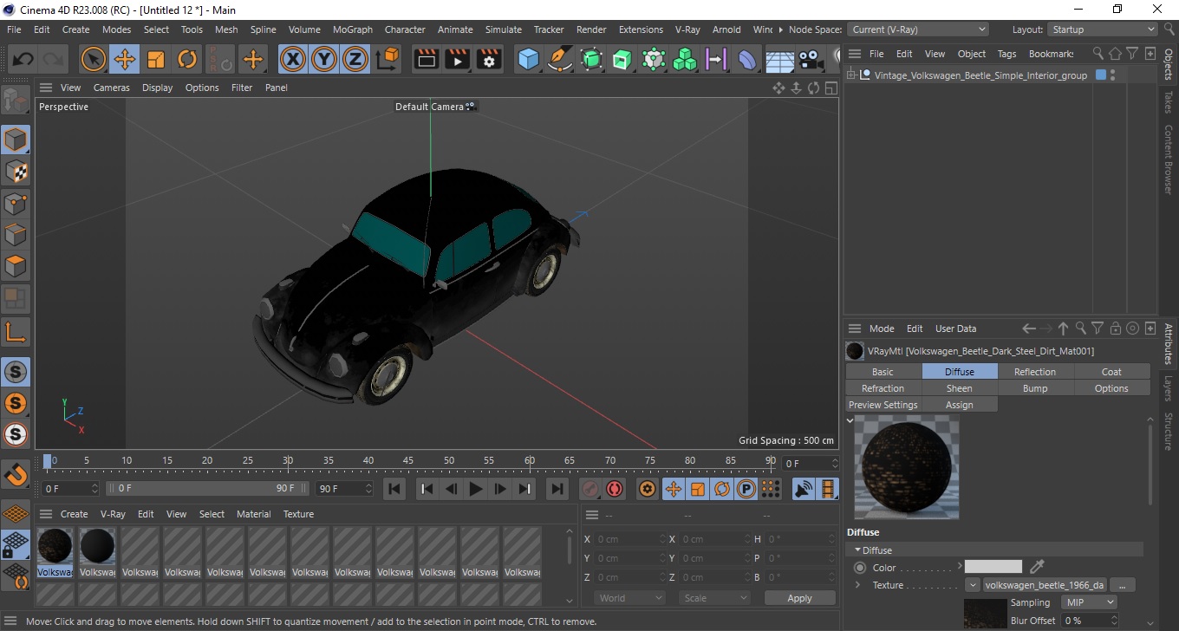The width and height of the screenshot is (1179, 631).
Task: Toggle Y axis lock
Action: point(324,60)
